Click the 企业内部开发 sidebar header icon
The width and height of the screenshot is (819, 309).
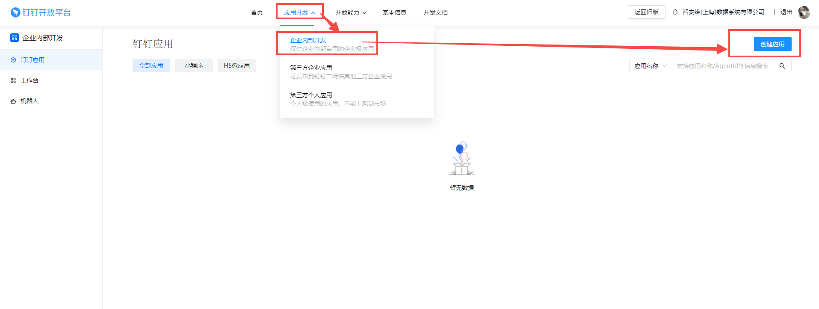tap(15, 38)
